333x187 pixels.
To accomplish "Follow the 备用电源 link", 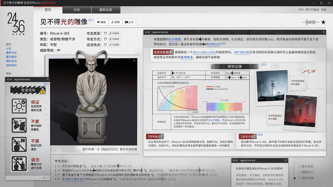I will pos(187,57).
